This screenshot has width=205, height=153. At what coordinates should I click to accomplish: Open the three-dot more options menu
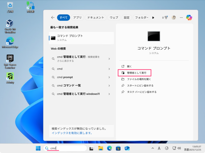click(181, 18)
